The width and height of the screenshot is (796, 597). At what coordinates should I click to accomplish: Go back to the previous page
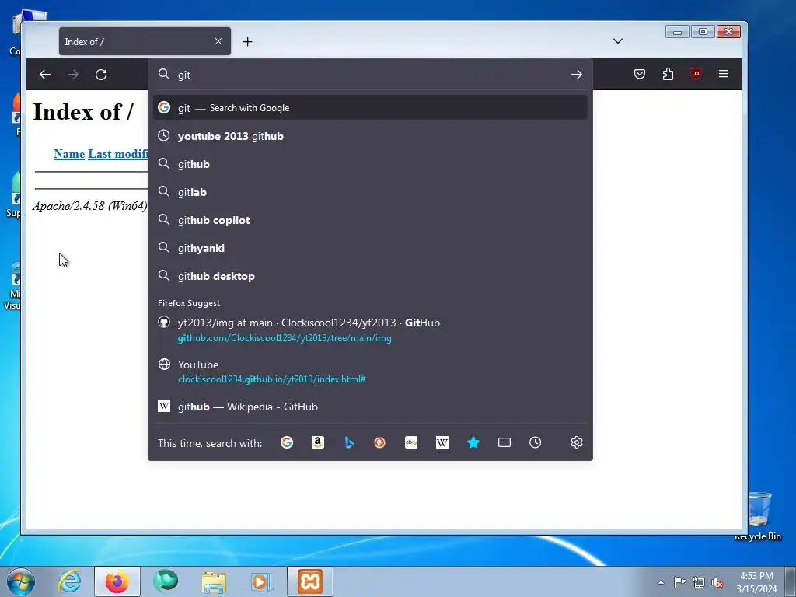(x=45, y=75)
